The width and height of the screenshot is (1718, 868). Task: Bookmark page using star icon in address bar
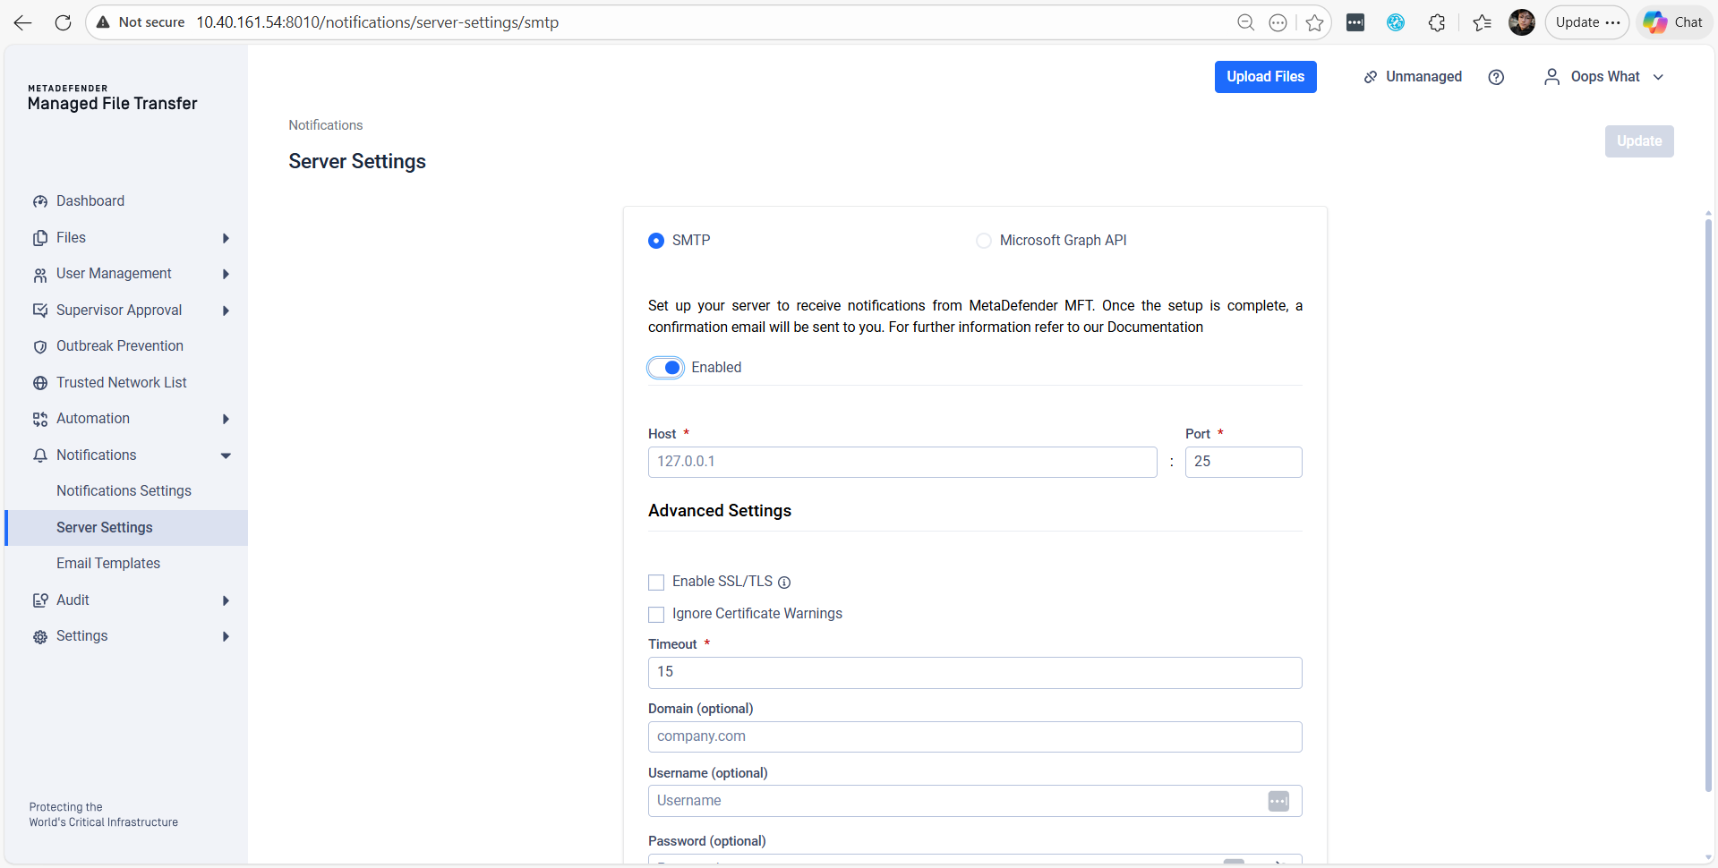pyautogui.click(x=1314, y=22)
